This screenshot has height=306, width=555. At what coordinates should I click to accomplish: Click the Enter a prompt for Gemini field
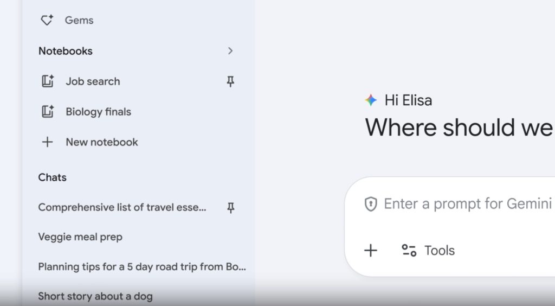coord(467,204)
